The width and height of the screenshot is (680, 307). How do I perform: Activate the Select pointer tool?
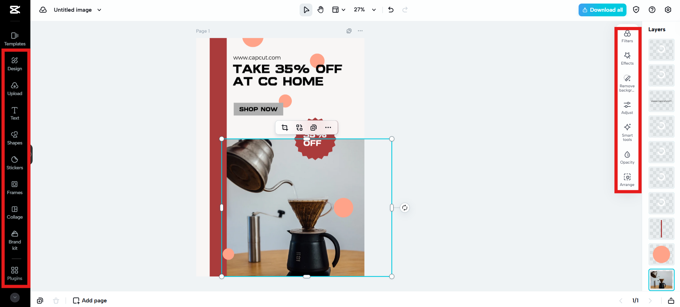coord(306,10)
